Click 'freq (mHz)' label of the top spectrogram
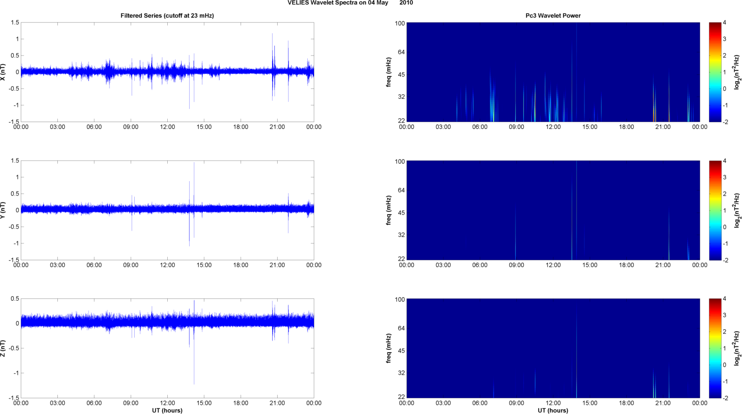This screenshot has width=742, height=414. 389,72
